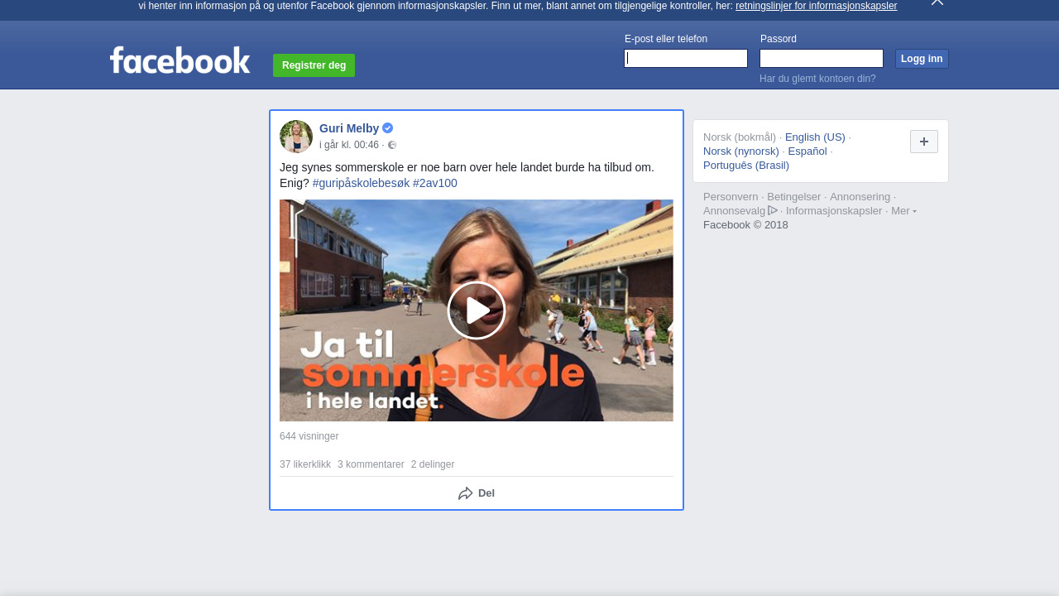The height and width of the screenshot is (596, 1059).
Task: Open the Annonsevalg footer link
Action: coord(735,211)
